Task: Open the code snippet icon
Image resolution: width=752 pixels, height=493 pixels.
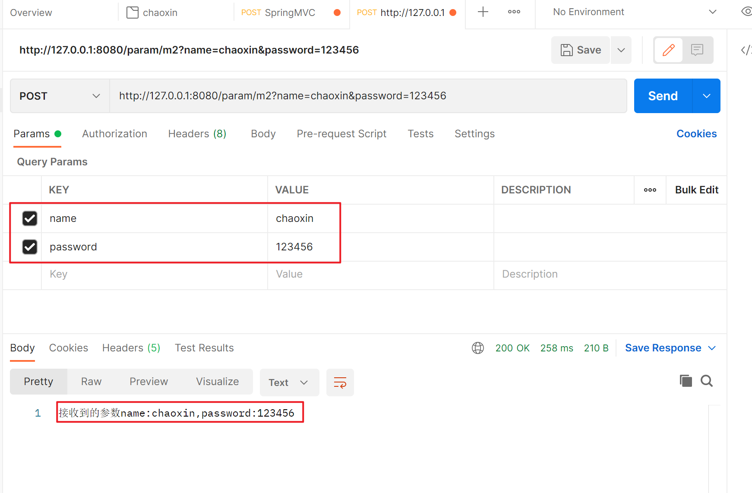Action: pos(746,50)
